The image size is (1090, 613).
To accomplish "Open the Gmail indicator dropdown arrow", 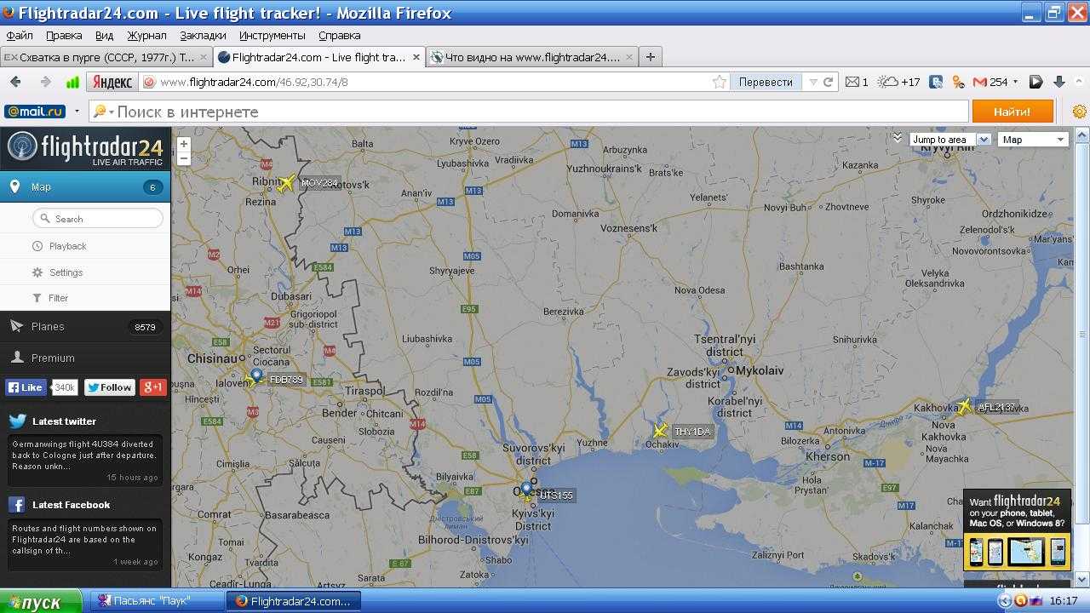I will pos(1017,83).
